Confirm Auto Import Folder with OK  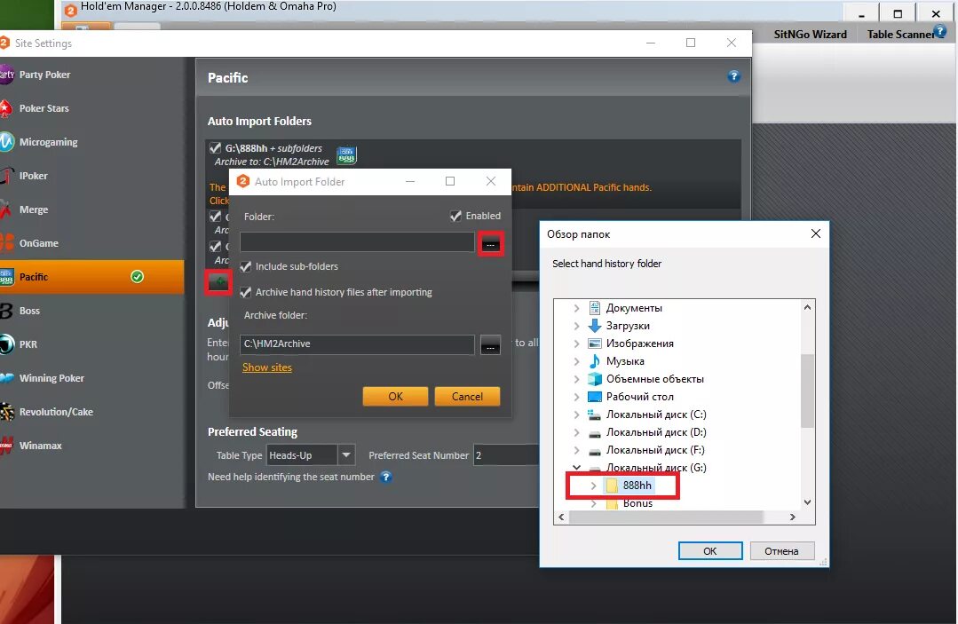click(395, 396)
